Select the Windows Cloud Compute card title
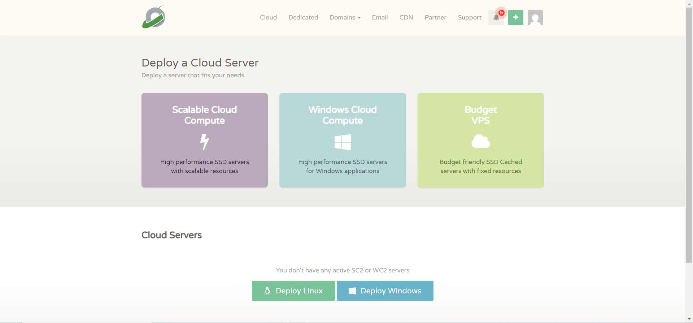693x323 pixels. [x=343, y=115]
